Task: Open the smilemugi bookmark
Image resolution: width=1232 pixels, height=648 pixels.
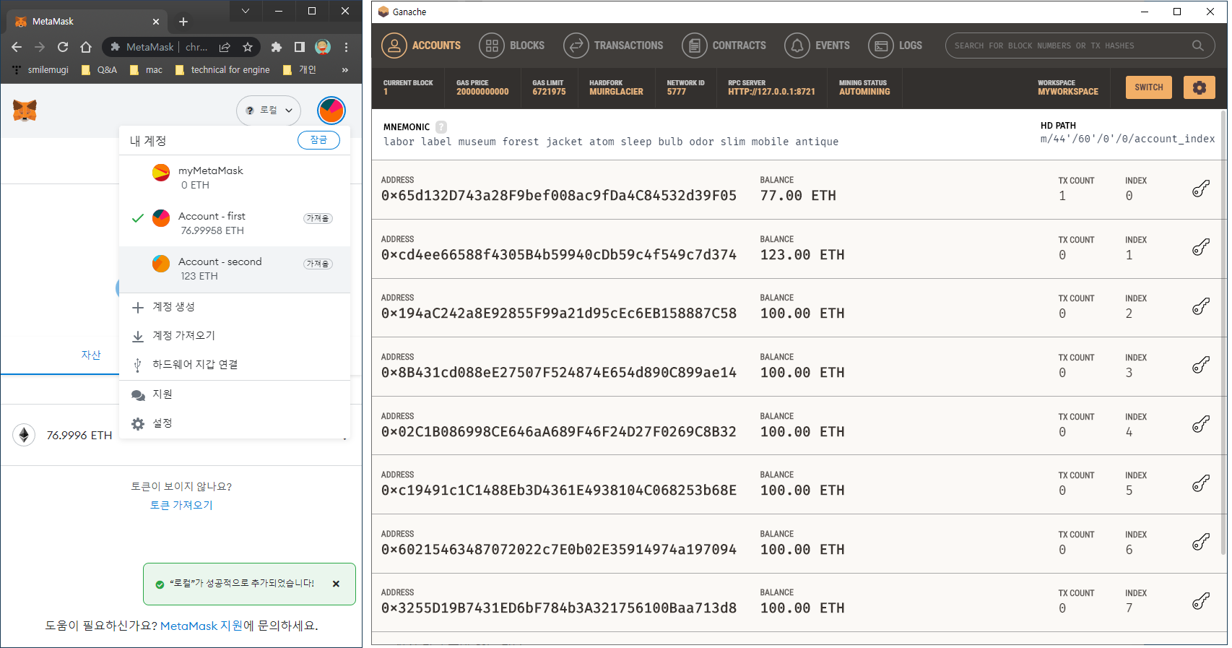Action: tap(40, 70)
